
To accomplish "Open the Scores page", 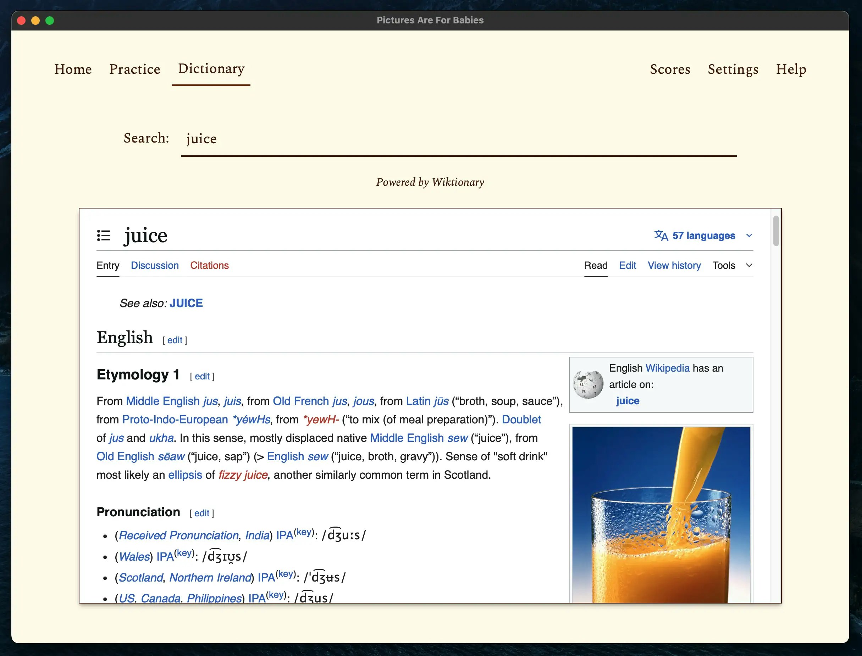I will 670,69.
